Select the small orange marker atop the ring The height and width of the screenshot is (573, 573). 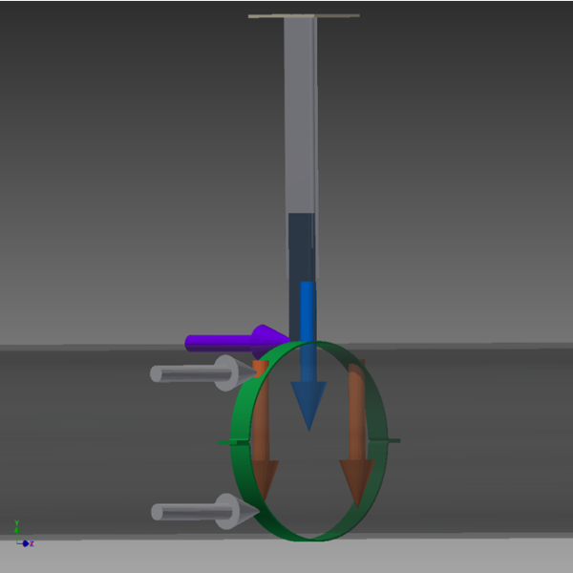[259, 366]
